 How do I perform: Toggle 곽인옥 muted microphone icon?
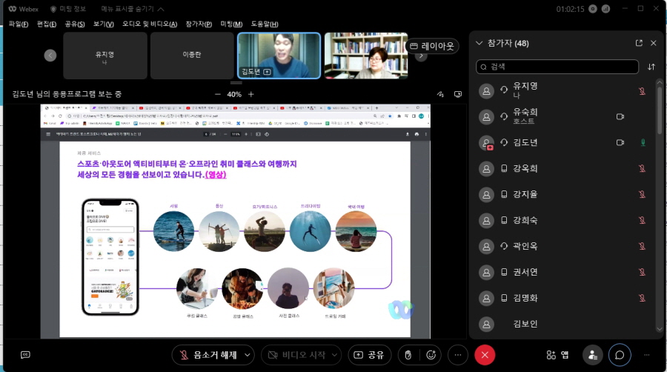click(x=642, y=246)
